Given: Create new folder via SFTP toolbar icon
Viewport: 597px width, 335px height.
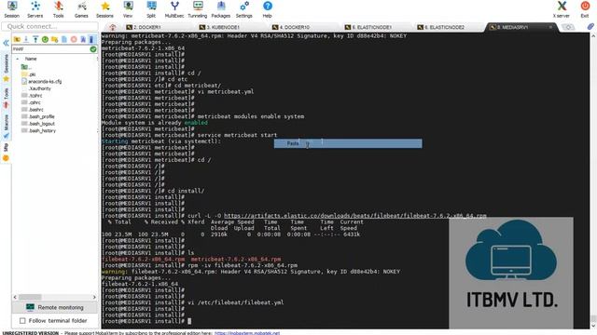Looking at the screenshot, I should coord(54,39).
